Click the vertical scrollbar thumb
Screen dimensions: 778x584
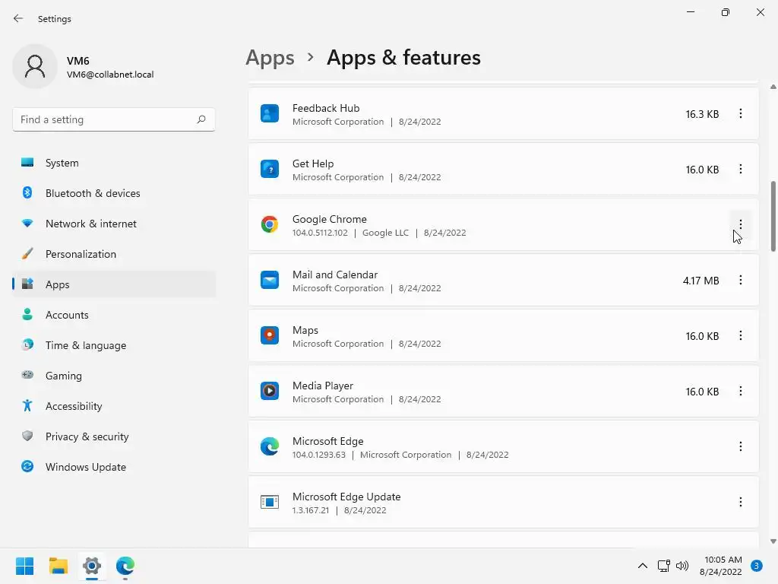[x=773, y=217]
